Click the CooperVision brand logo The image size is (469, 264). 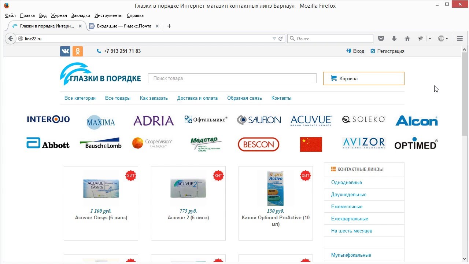(x=152, y=143)
